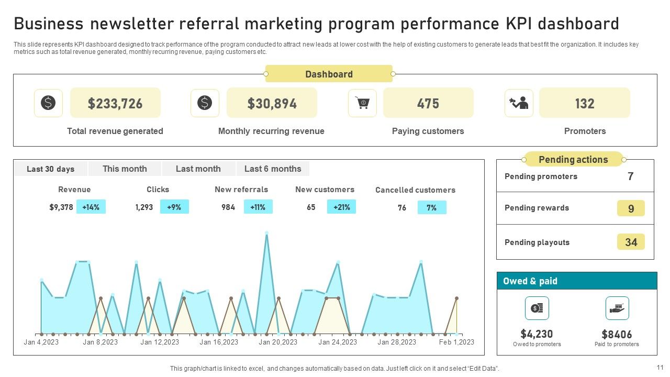Select the Monthly recurring revenue dollar icon

[205, 103]
